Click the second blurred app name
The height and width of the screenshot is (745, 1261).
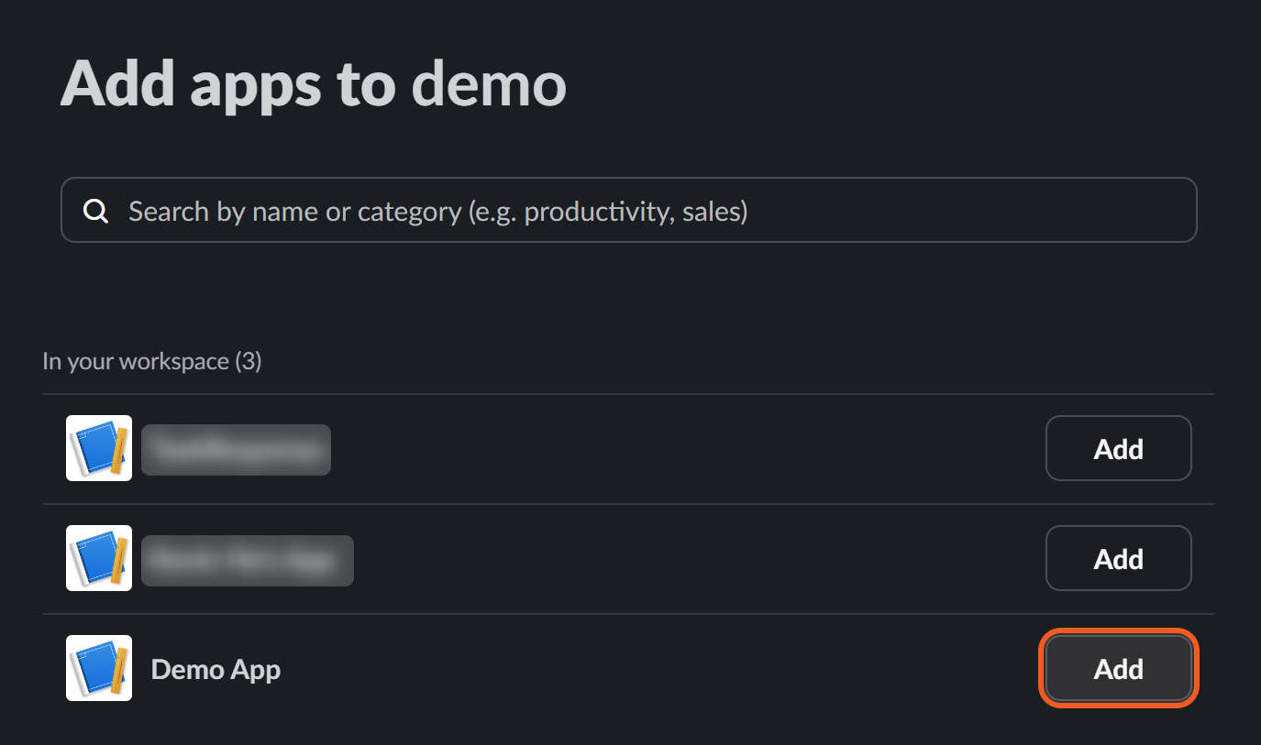click(x=247, y=560)
